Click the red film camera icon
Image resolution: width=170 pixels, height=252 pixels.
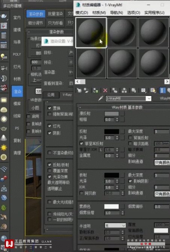point(3,88)
